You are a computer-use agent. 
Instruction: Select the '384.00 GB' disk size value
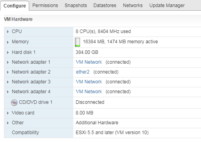87,52
